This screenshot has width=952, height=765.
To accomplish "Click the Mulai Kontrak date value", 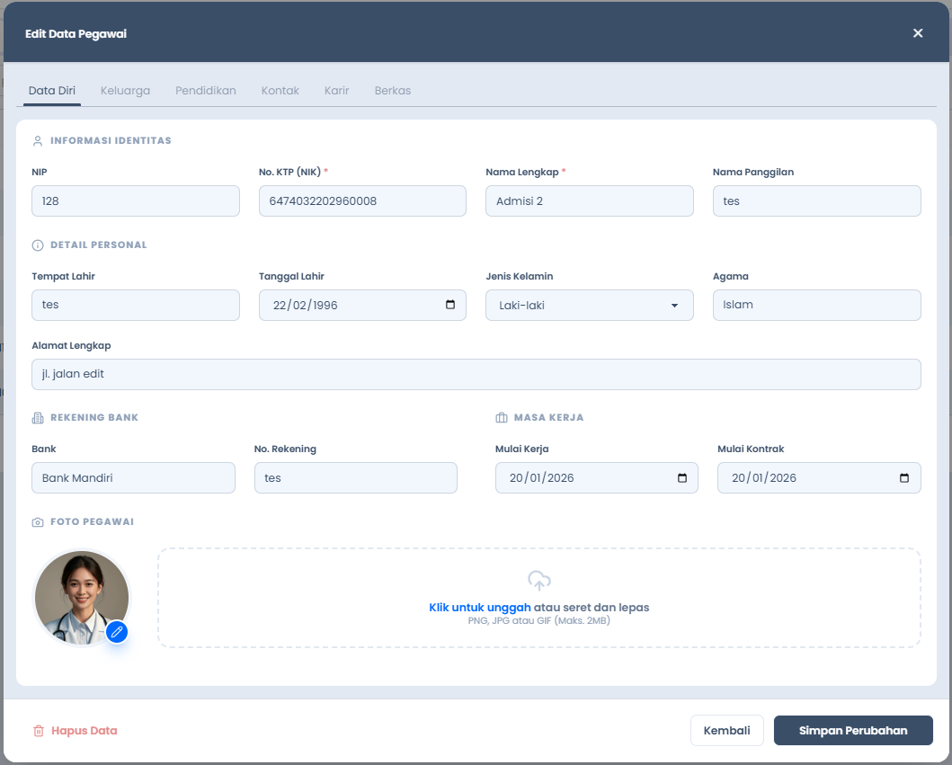I will (x=764, y=478).
